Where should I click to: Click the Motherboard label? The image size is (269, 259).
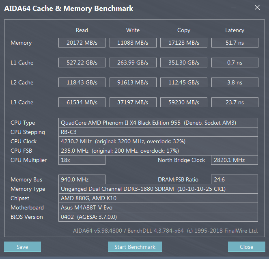27,207
